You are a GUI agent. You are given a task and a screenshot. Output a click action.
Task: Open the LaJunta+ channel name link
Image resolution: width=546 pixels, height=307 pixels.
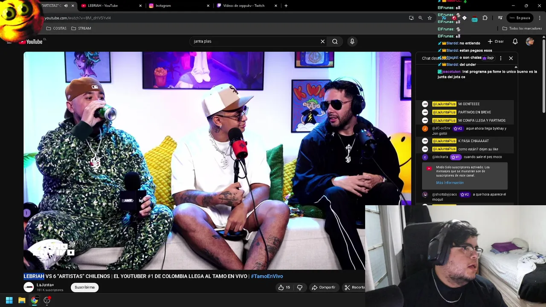[45, 285]
